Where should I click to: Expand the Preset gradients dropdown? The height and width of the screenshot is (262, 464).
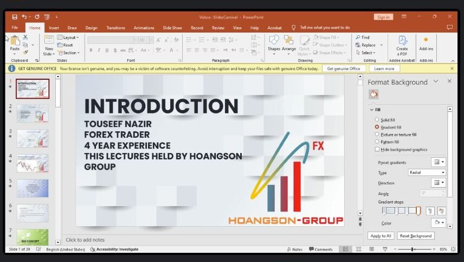(x=438, y=162)
